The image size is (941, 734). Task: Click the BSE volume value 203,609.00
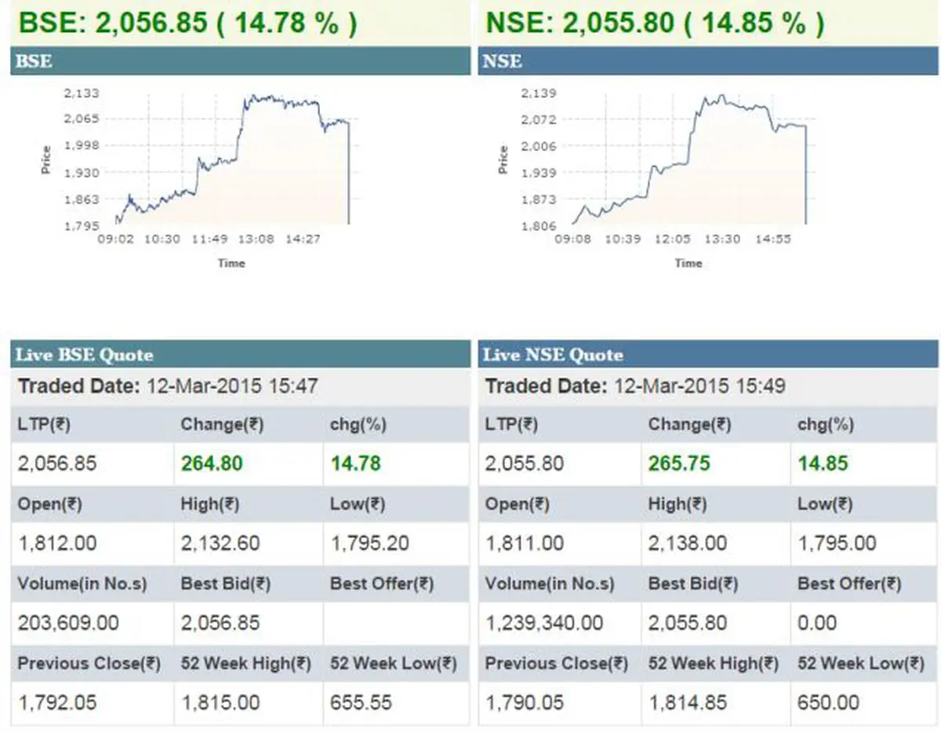point(68,624)
